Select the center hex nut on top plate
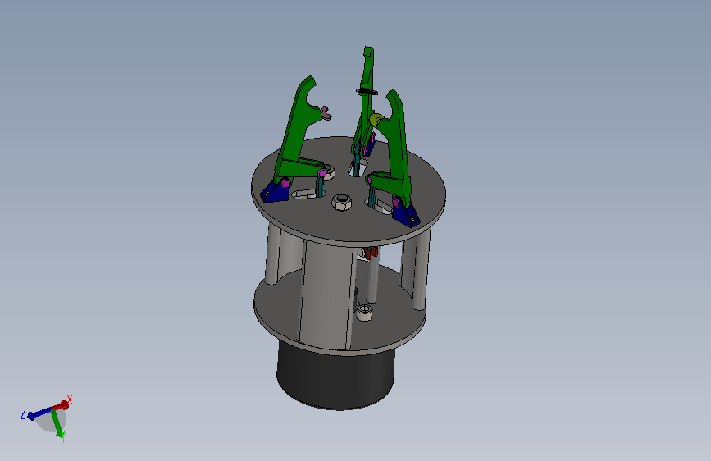Viewport: 711px width, 461px height. click(341, 202)
